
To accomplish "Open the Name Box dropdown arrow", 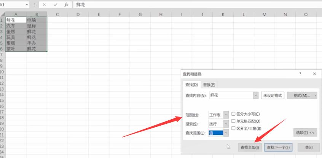I will click(27, 5).
